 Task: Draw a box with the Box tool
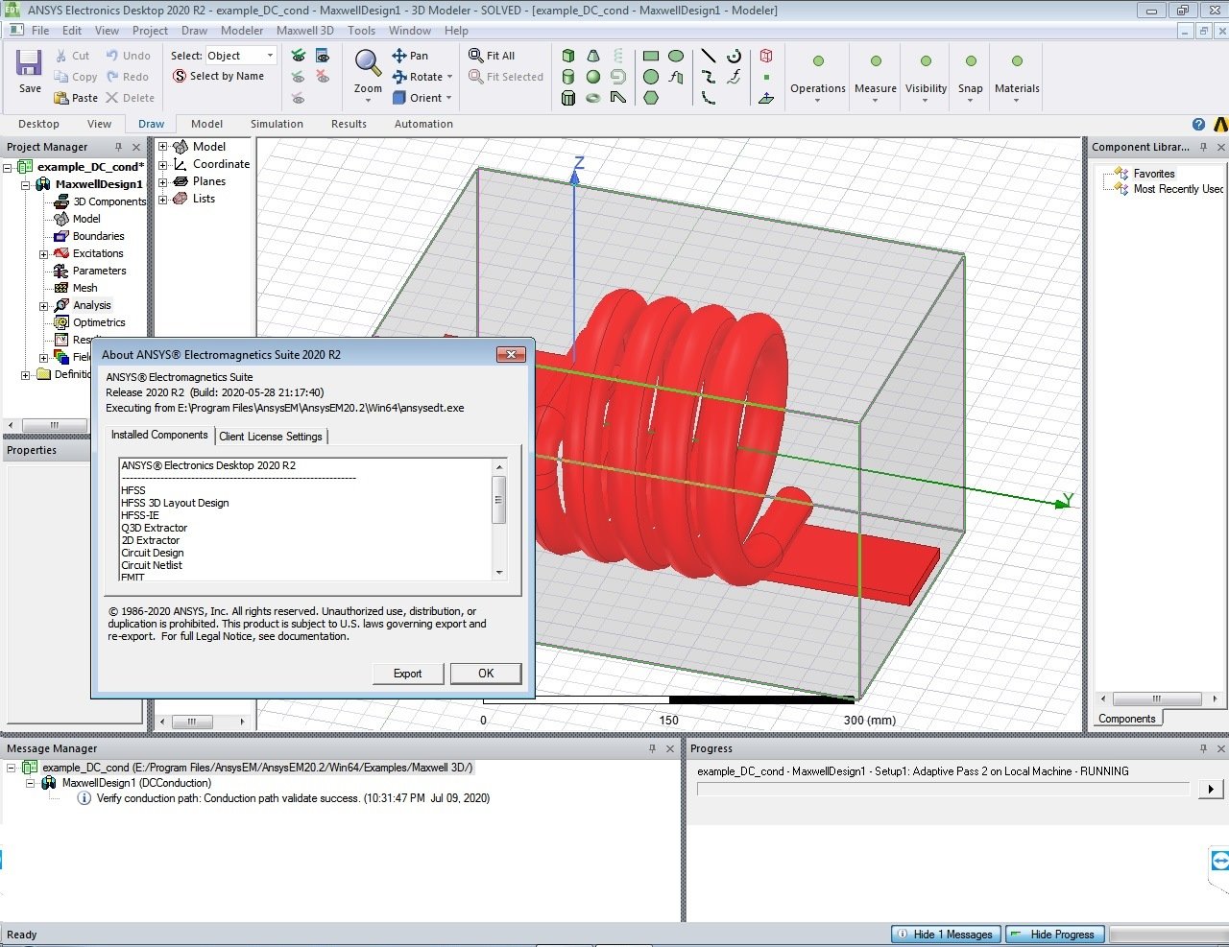click(568, 56)
